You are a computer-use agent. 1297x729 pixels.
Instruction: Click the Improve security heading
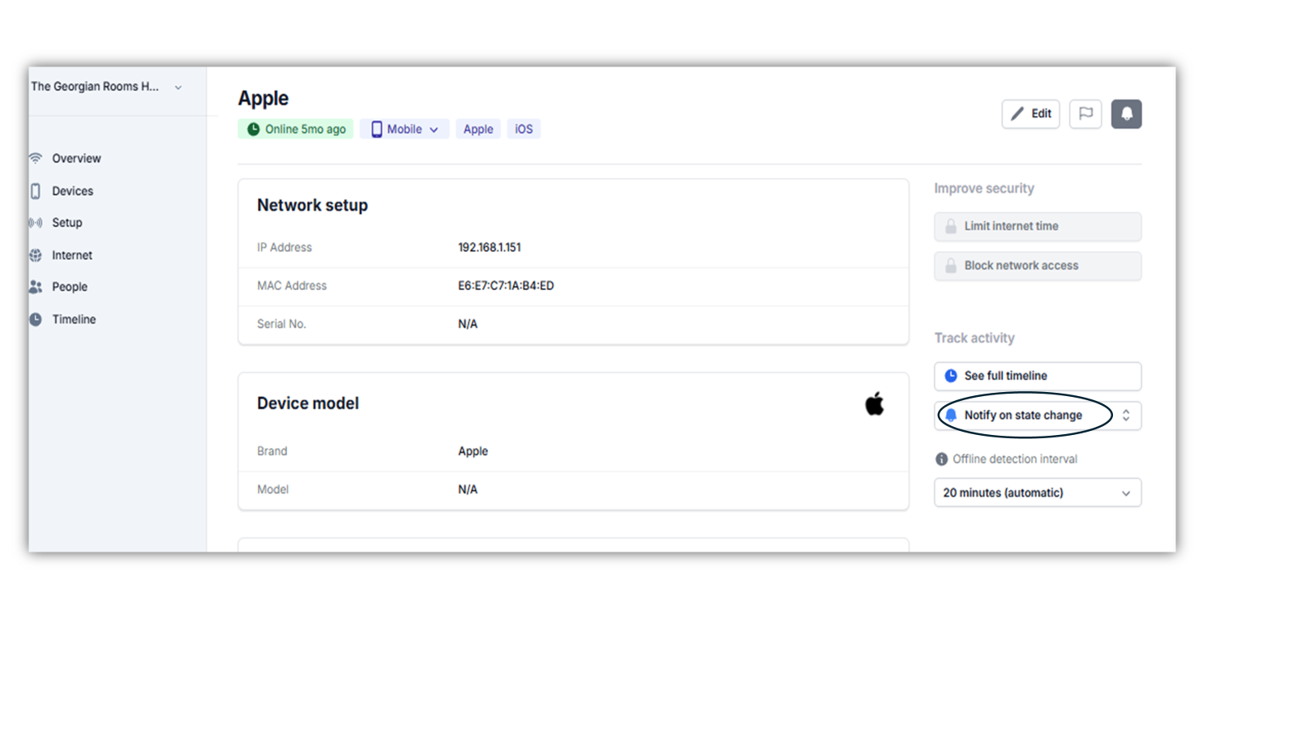point(984,189)
